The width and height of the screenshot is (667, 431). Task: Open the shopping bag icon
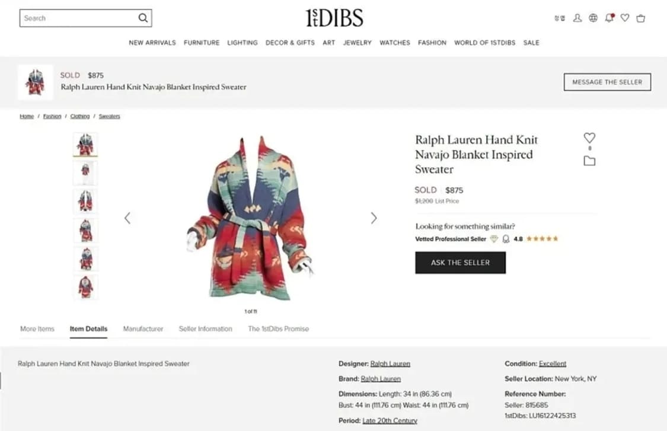(x=641, y=18)
